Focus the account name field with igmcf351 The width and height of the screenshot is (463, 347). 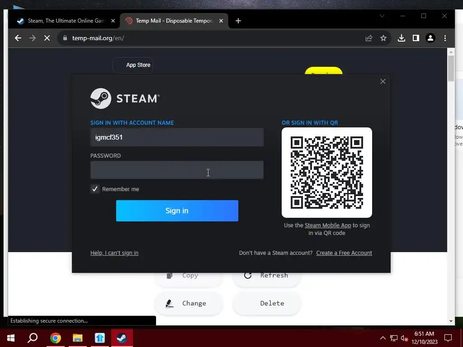(177, 137)
